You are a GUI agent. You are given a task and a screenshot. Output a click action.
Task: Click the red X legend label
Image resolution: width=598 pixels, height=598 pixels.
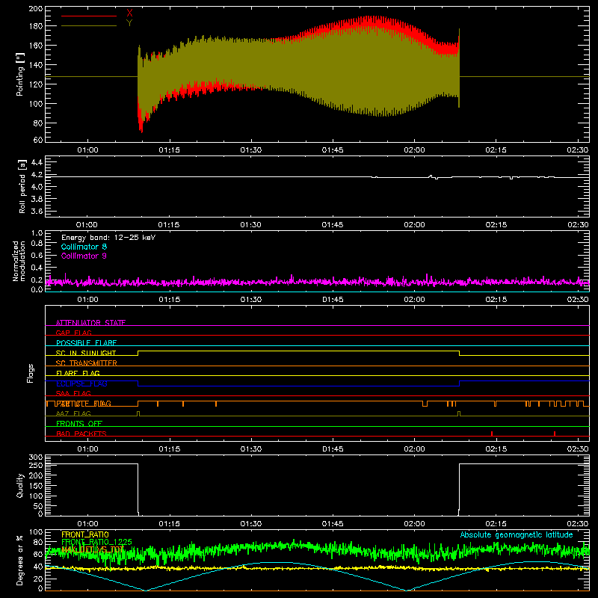(129, 13)
